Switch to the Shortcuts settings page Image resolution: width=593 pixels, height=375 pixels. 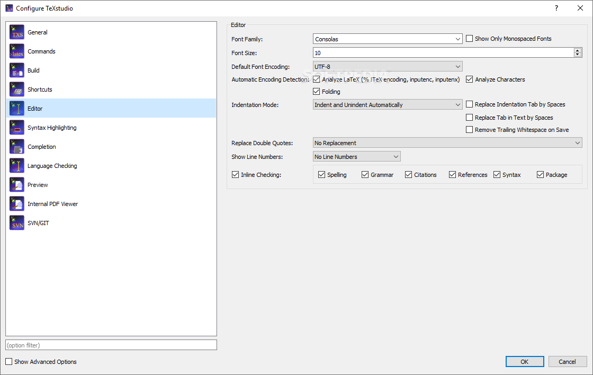point(111,90)
